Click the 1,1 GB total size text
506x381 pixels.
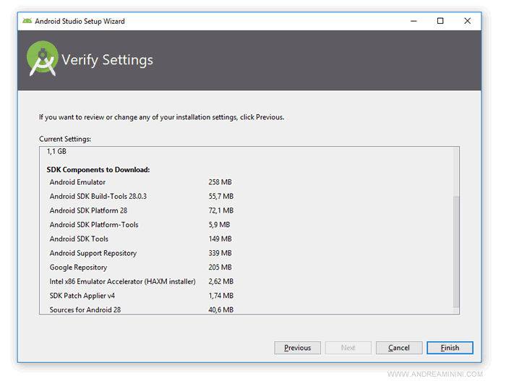tap(56, 151)
